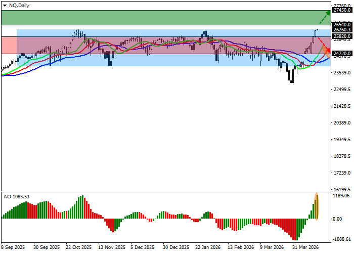354x253 pixels.
Task: Select the 25820.0 price level label
Action: tap(342, 36)
